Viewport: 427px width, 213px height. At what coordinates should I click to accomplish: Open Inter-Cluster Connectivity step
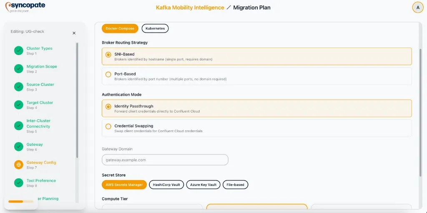coord(38,123)
